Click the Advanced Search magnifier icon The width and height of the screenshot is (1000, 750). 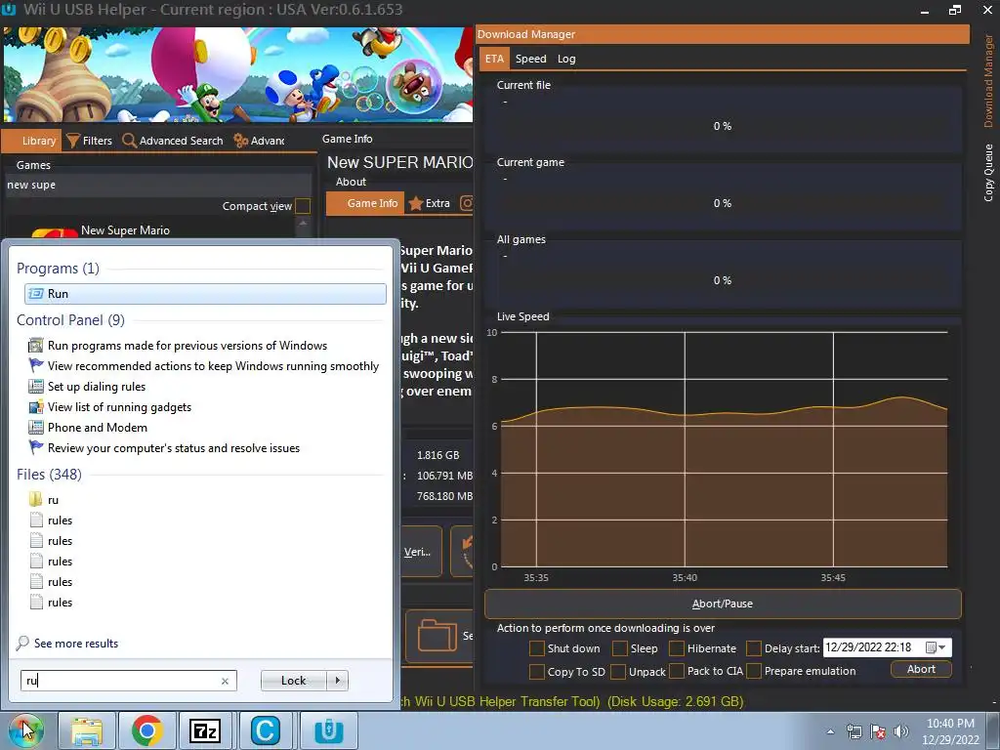(130, 141)
